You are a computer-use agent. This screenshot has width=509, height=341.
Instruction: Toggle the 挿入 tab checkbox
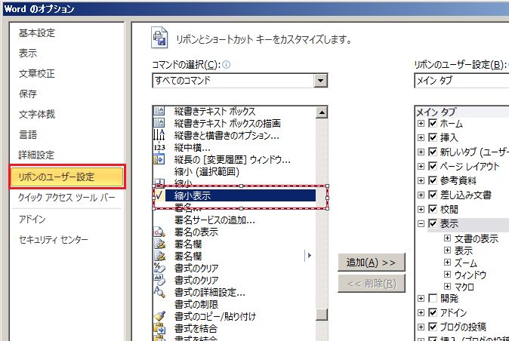[433, 137]
